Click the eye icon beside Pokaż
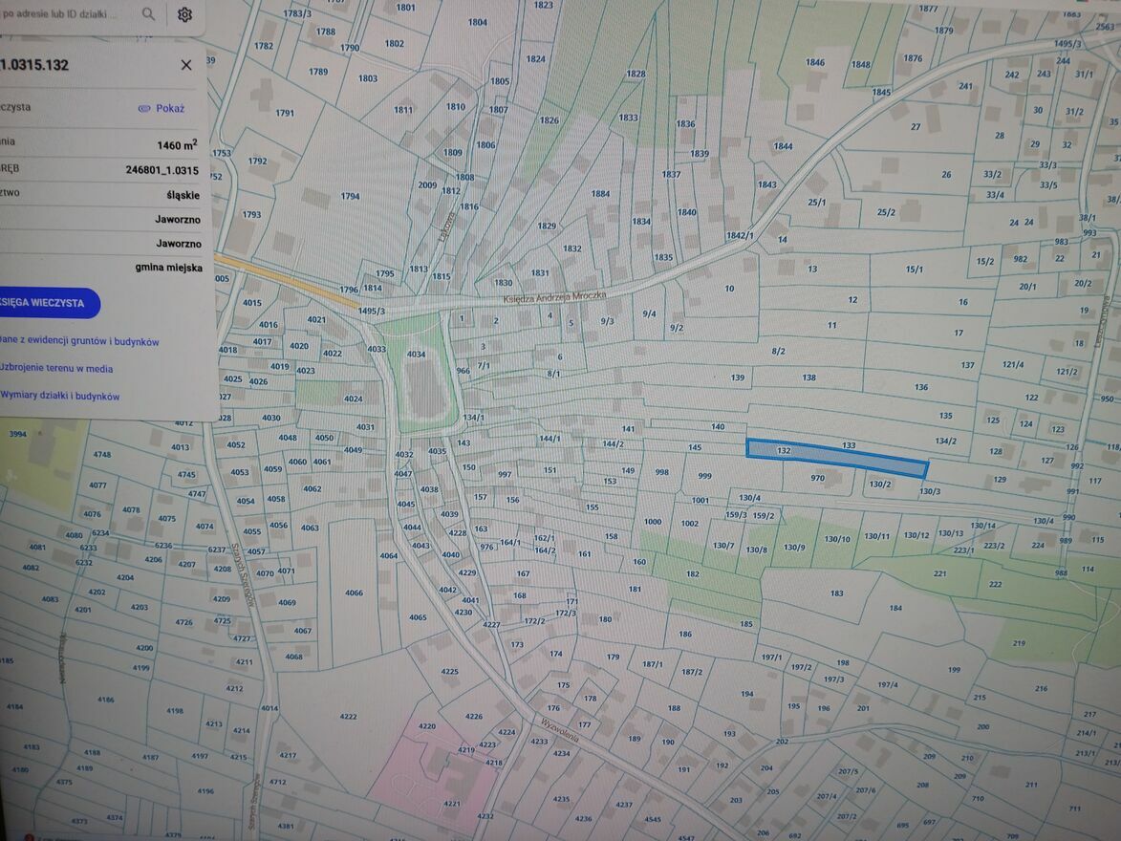This screenshot has width=1121, height=841. coord(144,109)
